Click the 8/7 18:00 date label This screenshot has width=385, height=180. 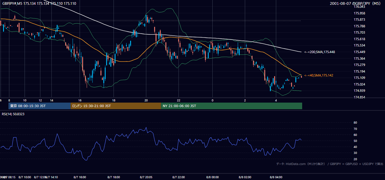point(114,177)
